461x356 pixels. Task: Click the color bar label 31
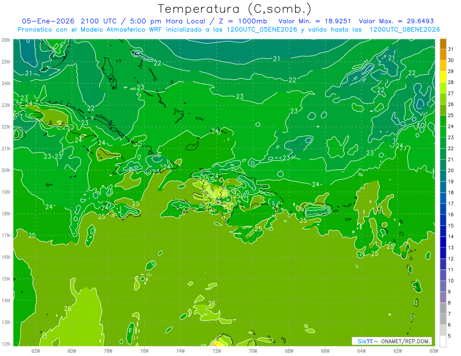pos(451,49)
